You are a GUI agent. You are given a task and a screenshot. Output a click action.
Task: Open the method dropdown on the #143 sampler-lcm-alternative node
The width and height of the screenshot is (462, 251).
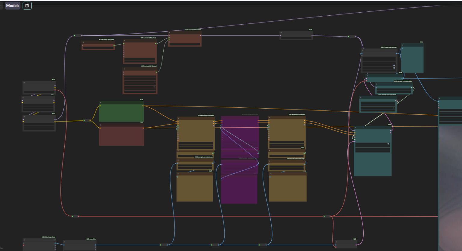(394, 89)
